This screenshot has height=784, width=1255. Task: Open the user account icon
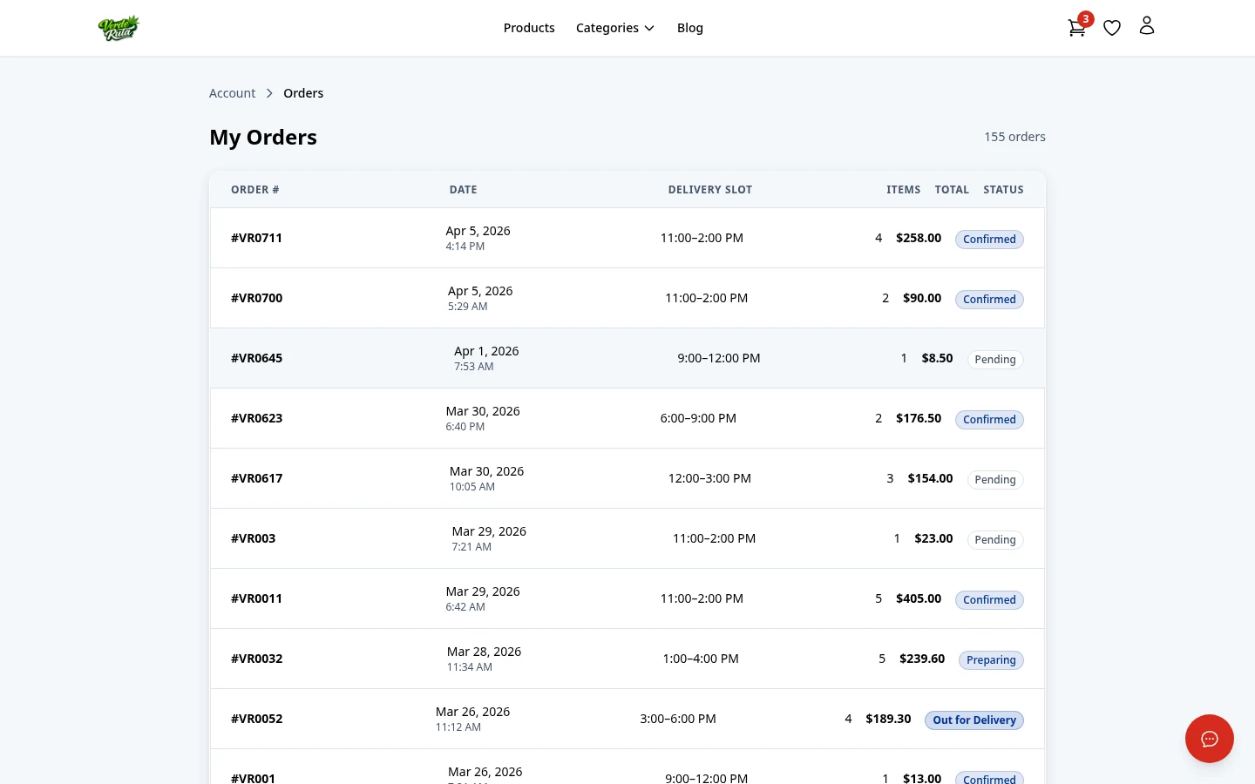click(1147, 25)
